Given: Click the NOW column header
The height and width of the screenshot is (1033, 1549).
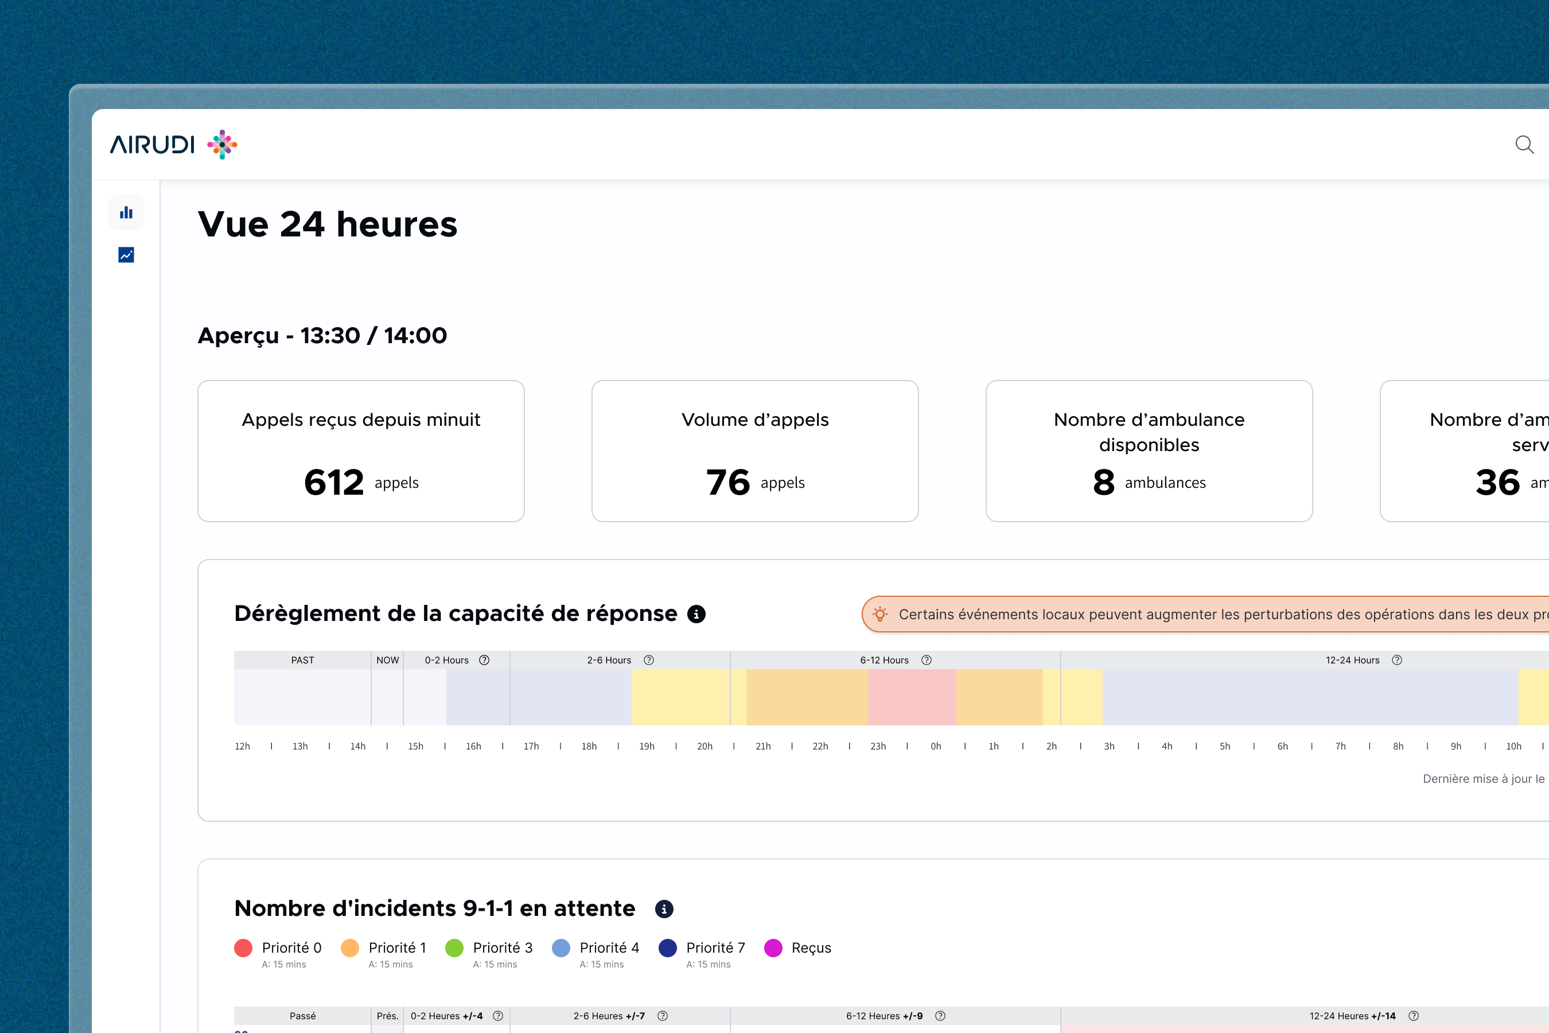Looking at the screenshot, I should coord(387,660).
